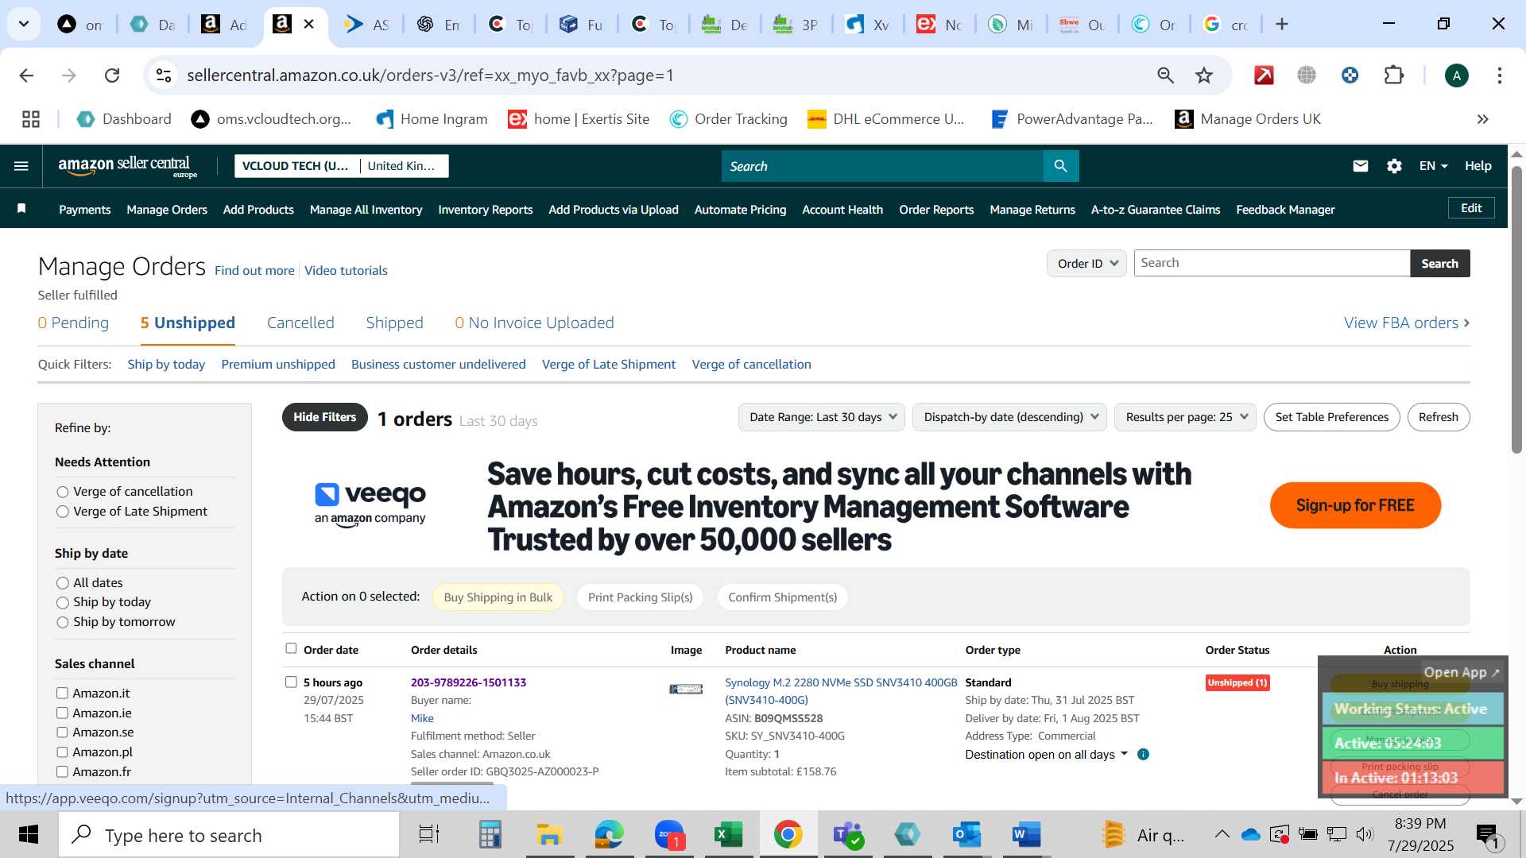Select Verge of Late Shipment radio button
Image resolution: width=1526 pixels, height=858 pixels.
click(x=63, y=512)
